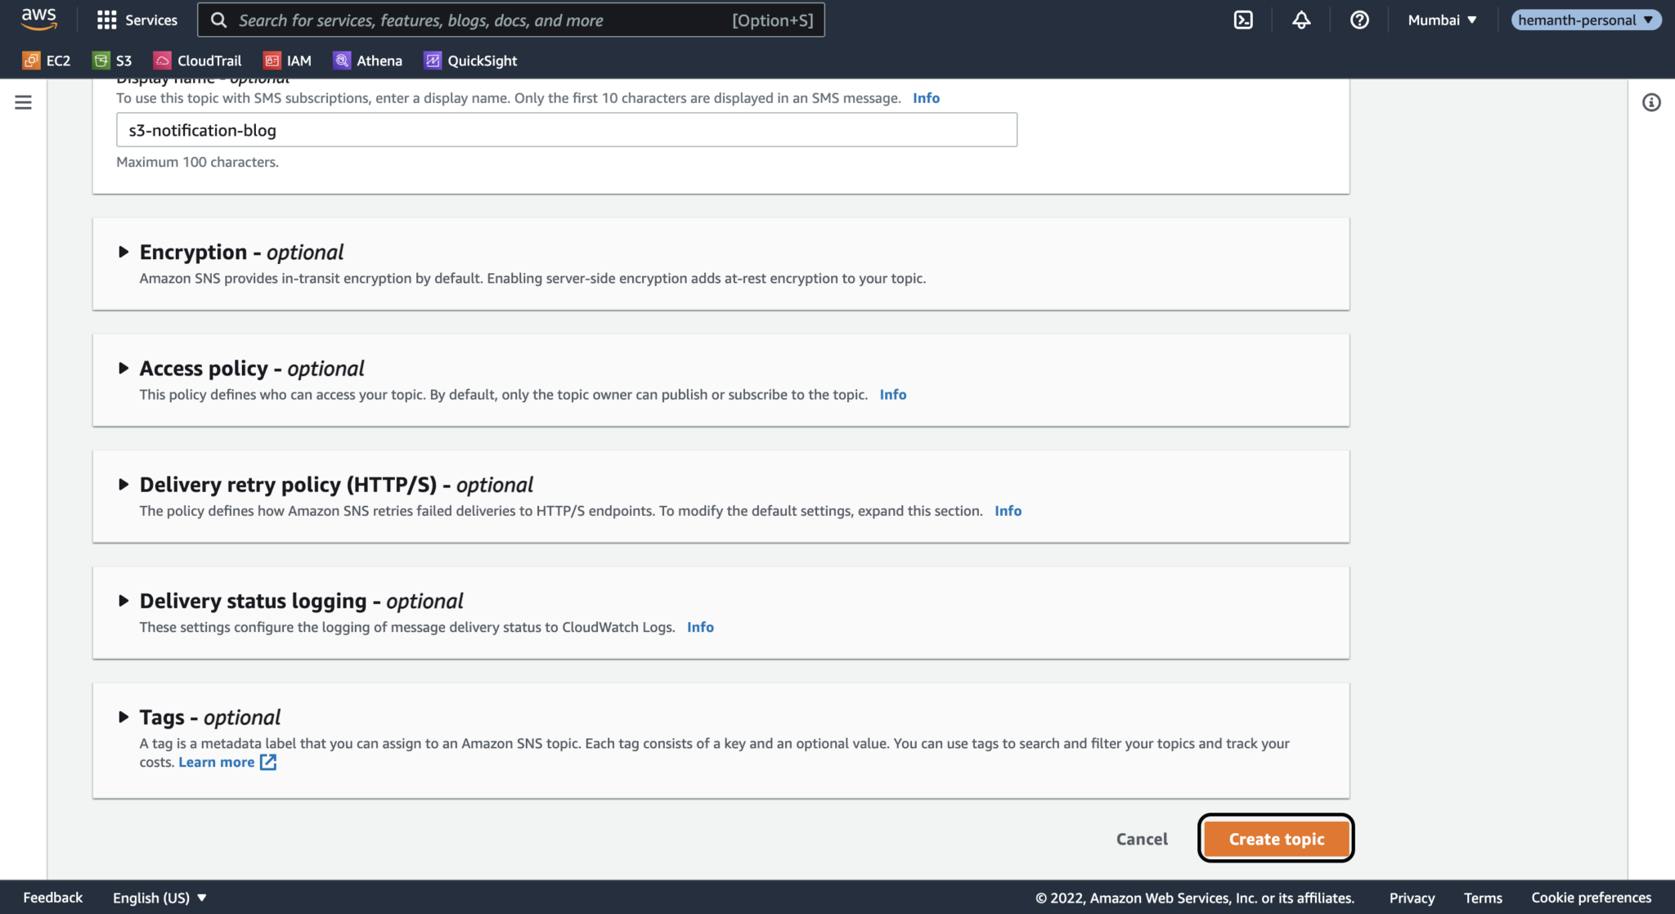
Task: Open S3 from the favorites bar
Action: [x=112, y=60]
